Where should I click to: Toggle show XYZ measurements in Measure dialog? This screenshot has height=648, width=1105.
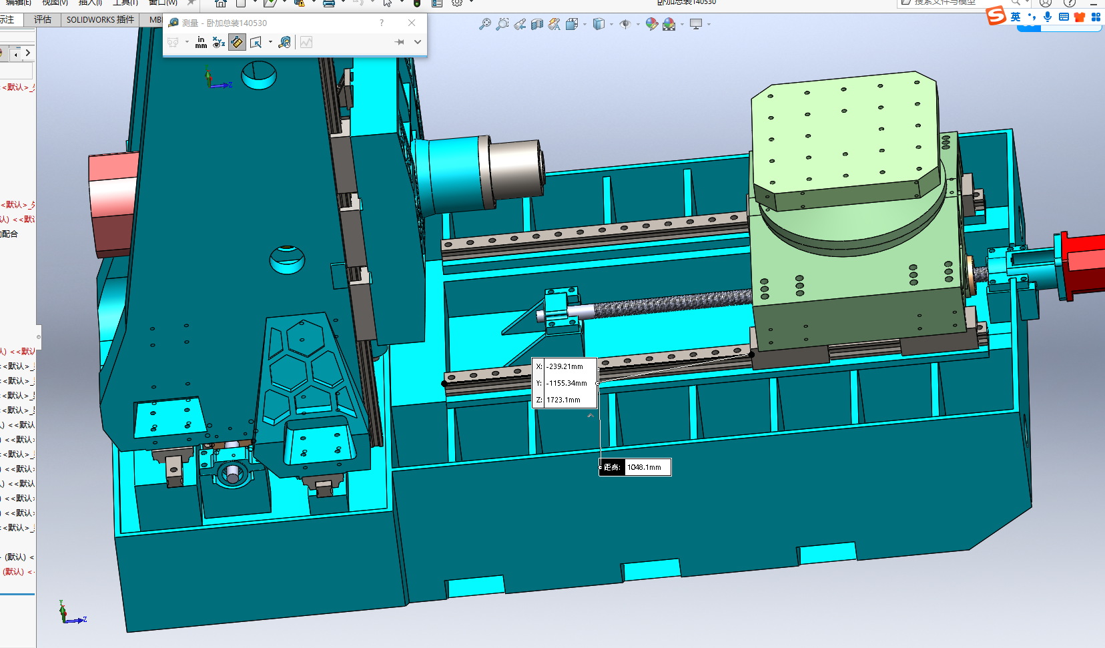[x=218, y=42]
